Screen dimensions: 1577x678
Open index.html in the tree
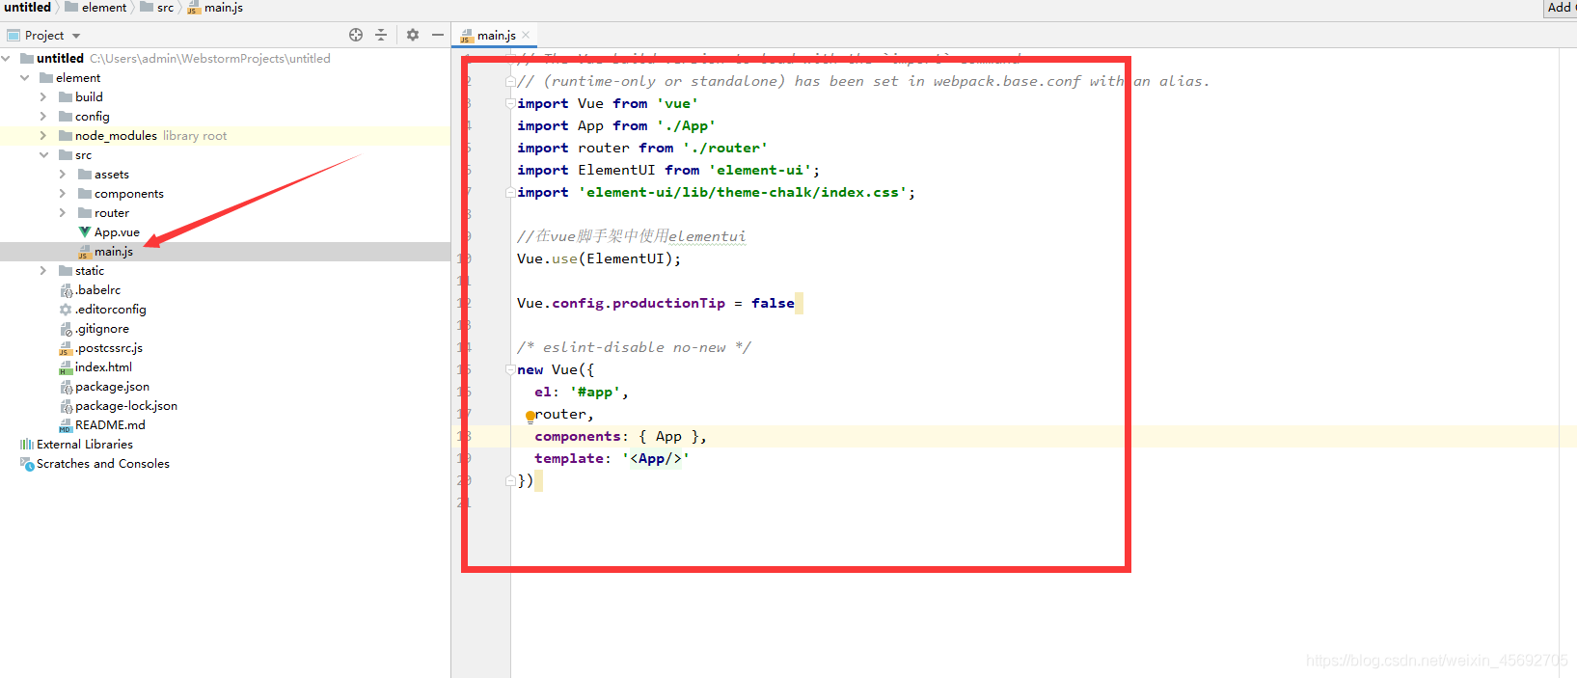pos(103,367)
